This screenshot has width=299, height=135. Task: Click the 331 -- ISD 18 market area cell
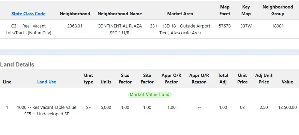(180, 29)
